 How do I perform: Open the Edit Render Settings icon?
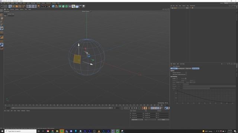point(49,6)
